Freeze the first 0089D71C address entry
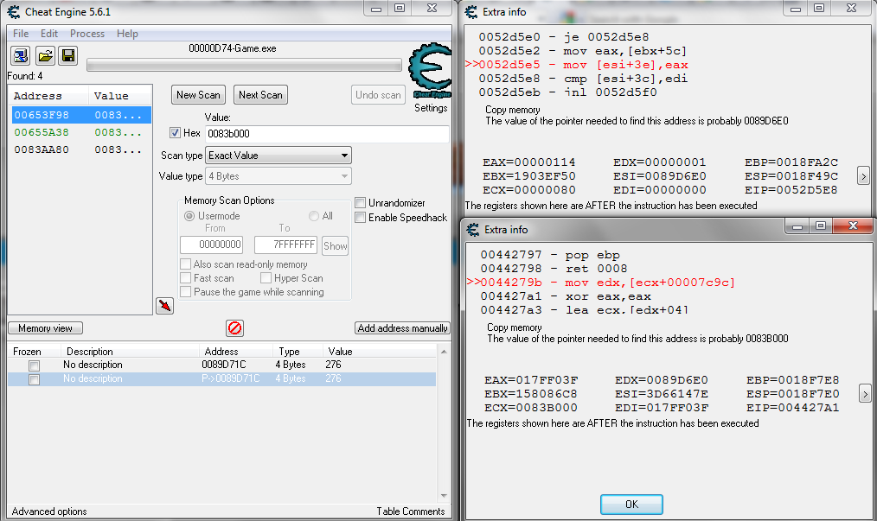 tap(35, 365)
